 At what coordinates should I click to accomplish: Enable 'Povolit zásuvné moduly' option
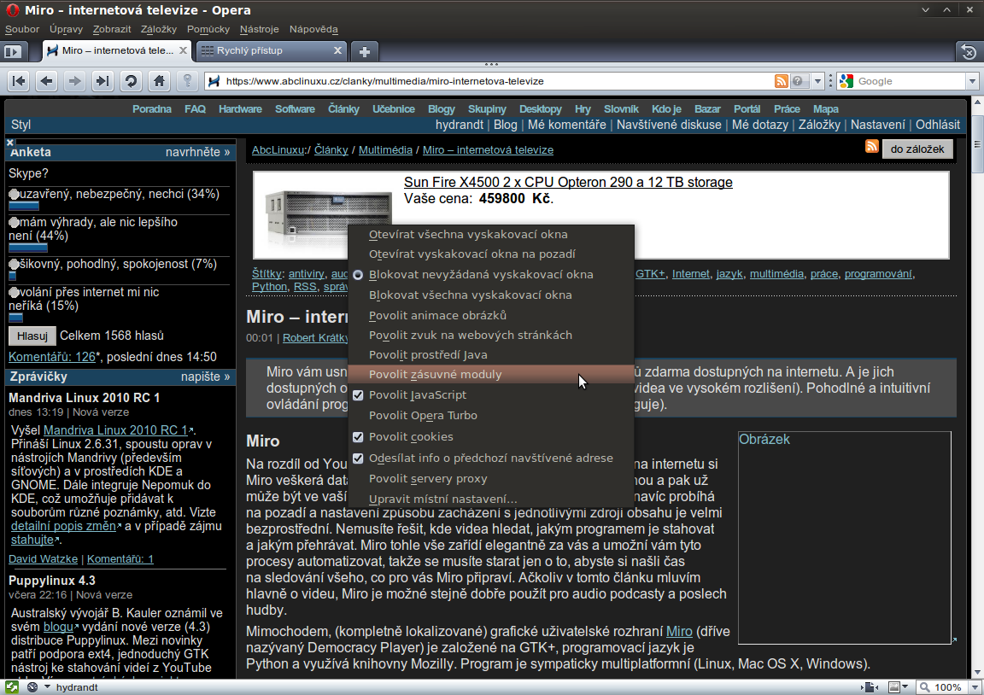tap(491, 375)
